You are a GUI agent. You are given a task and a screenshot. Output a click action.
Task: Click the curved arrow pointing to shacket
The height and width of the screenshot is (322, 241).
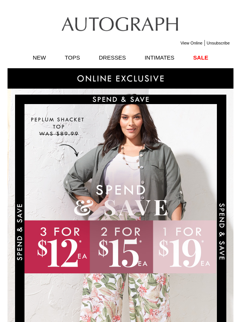[x=69, y=150]
